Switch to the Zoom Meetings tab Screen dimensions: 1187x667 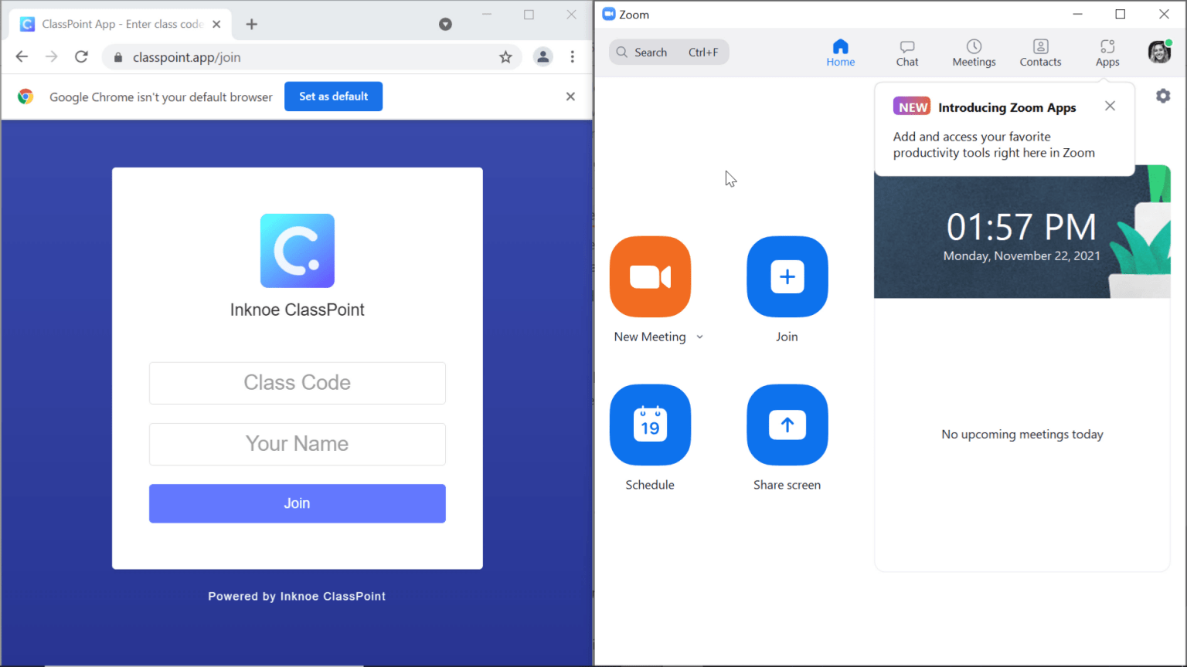(x=974, y=53)
